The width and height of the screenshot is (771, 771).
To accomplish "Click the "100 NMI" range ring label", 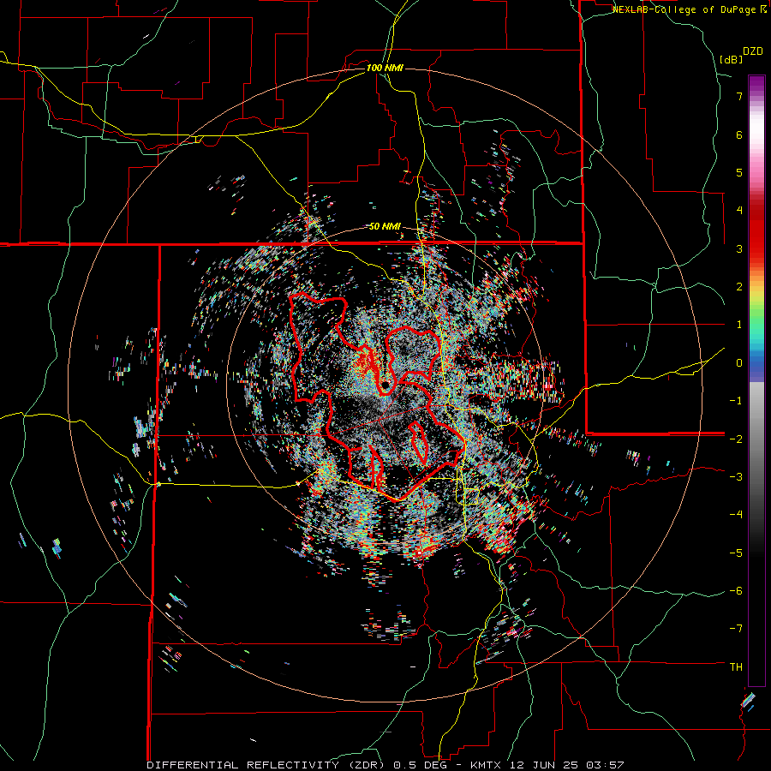I will tap(385, 68).
